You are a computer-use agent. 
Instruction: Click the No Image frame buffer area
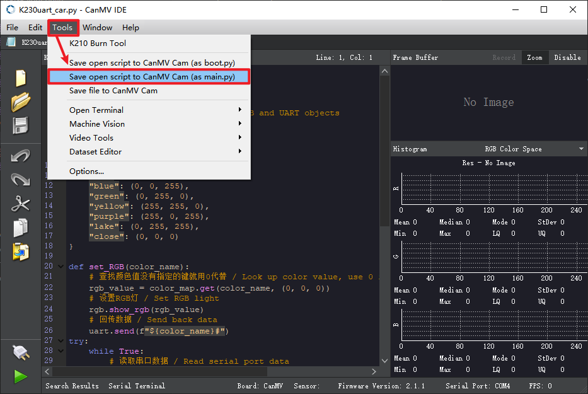click(x=488, y=102)
